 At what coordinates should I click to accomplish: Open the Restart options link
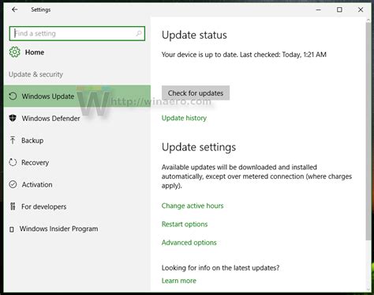click(185, 224)
